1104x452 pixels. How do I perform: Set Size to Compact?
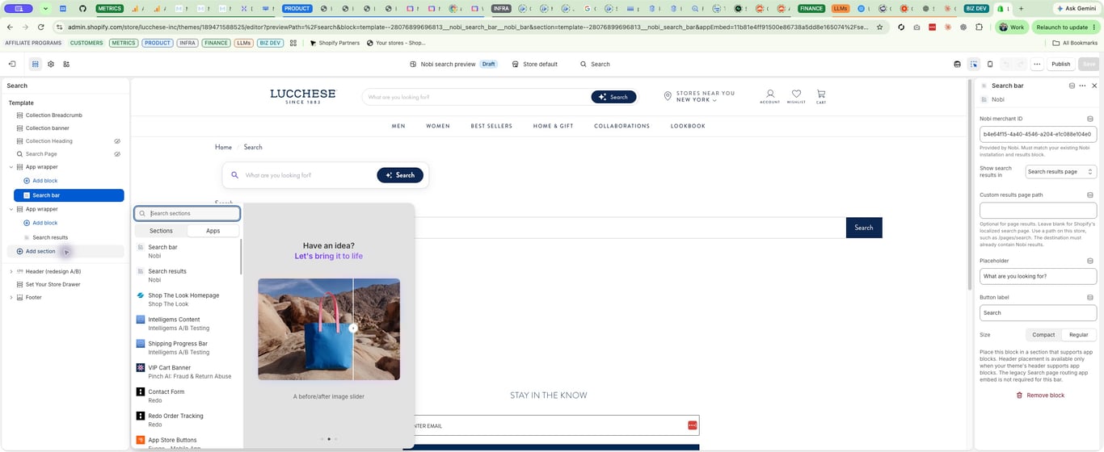coord(1043,334)
